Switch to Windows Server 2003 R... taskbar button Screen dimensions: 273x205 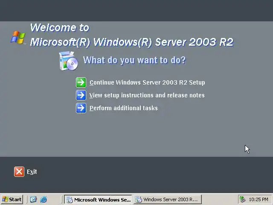tap(168, 199)
